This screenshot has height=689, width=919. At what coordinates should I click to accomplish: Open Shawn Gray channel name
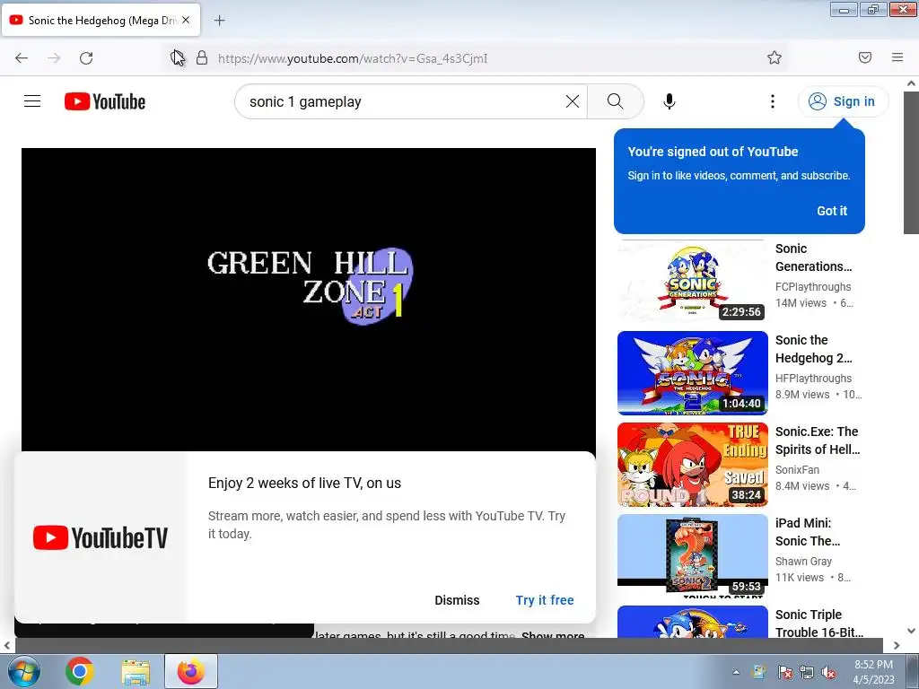(x=803, y=561)
